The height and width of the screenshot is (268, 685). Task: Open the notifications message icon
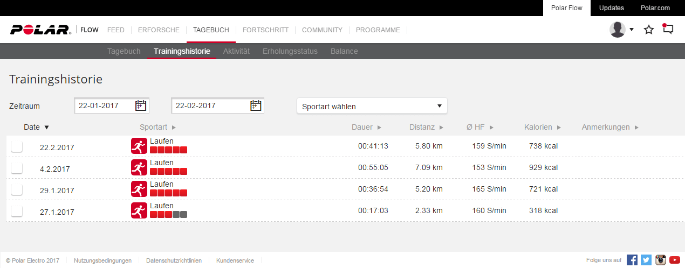pyautogui.click(x=668, y=29)
